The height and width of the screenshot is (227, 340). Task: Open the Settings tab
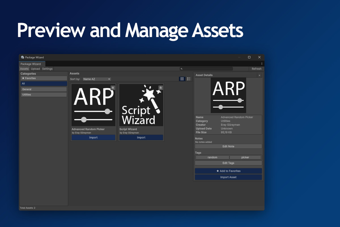tap(47, 69)
